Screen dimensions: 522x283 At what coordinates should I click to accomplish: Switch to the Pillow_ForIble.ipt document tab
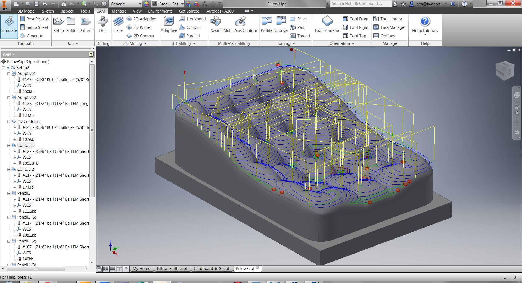coord(172,269)
